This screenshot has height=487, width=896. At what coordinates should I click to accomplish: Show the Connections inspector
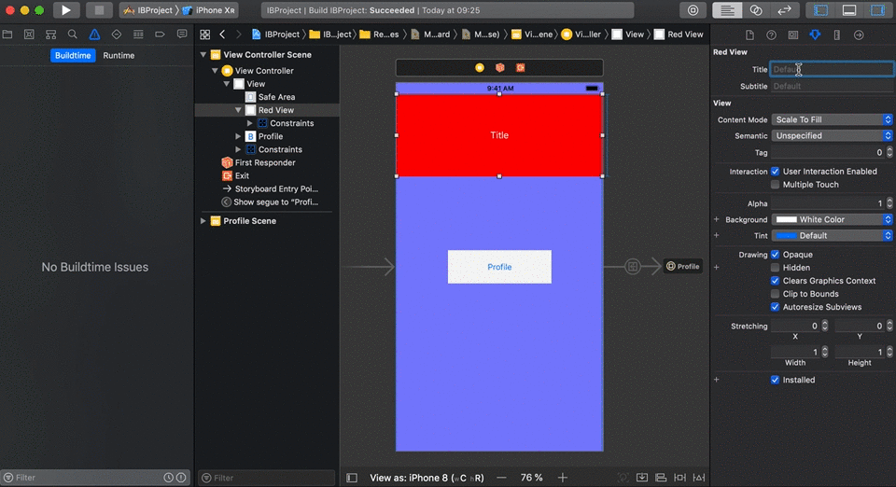tap(859, 35)
